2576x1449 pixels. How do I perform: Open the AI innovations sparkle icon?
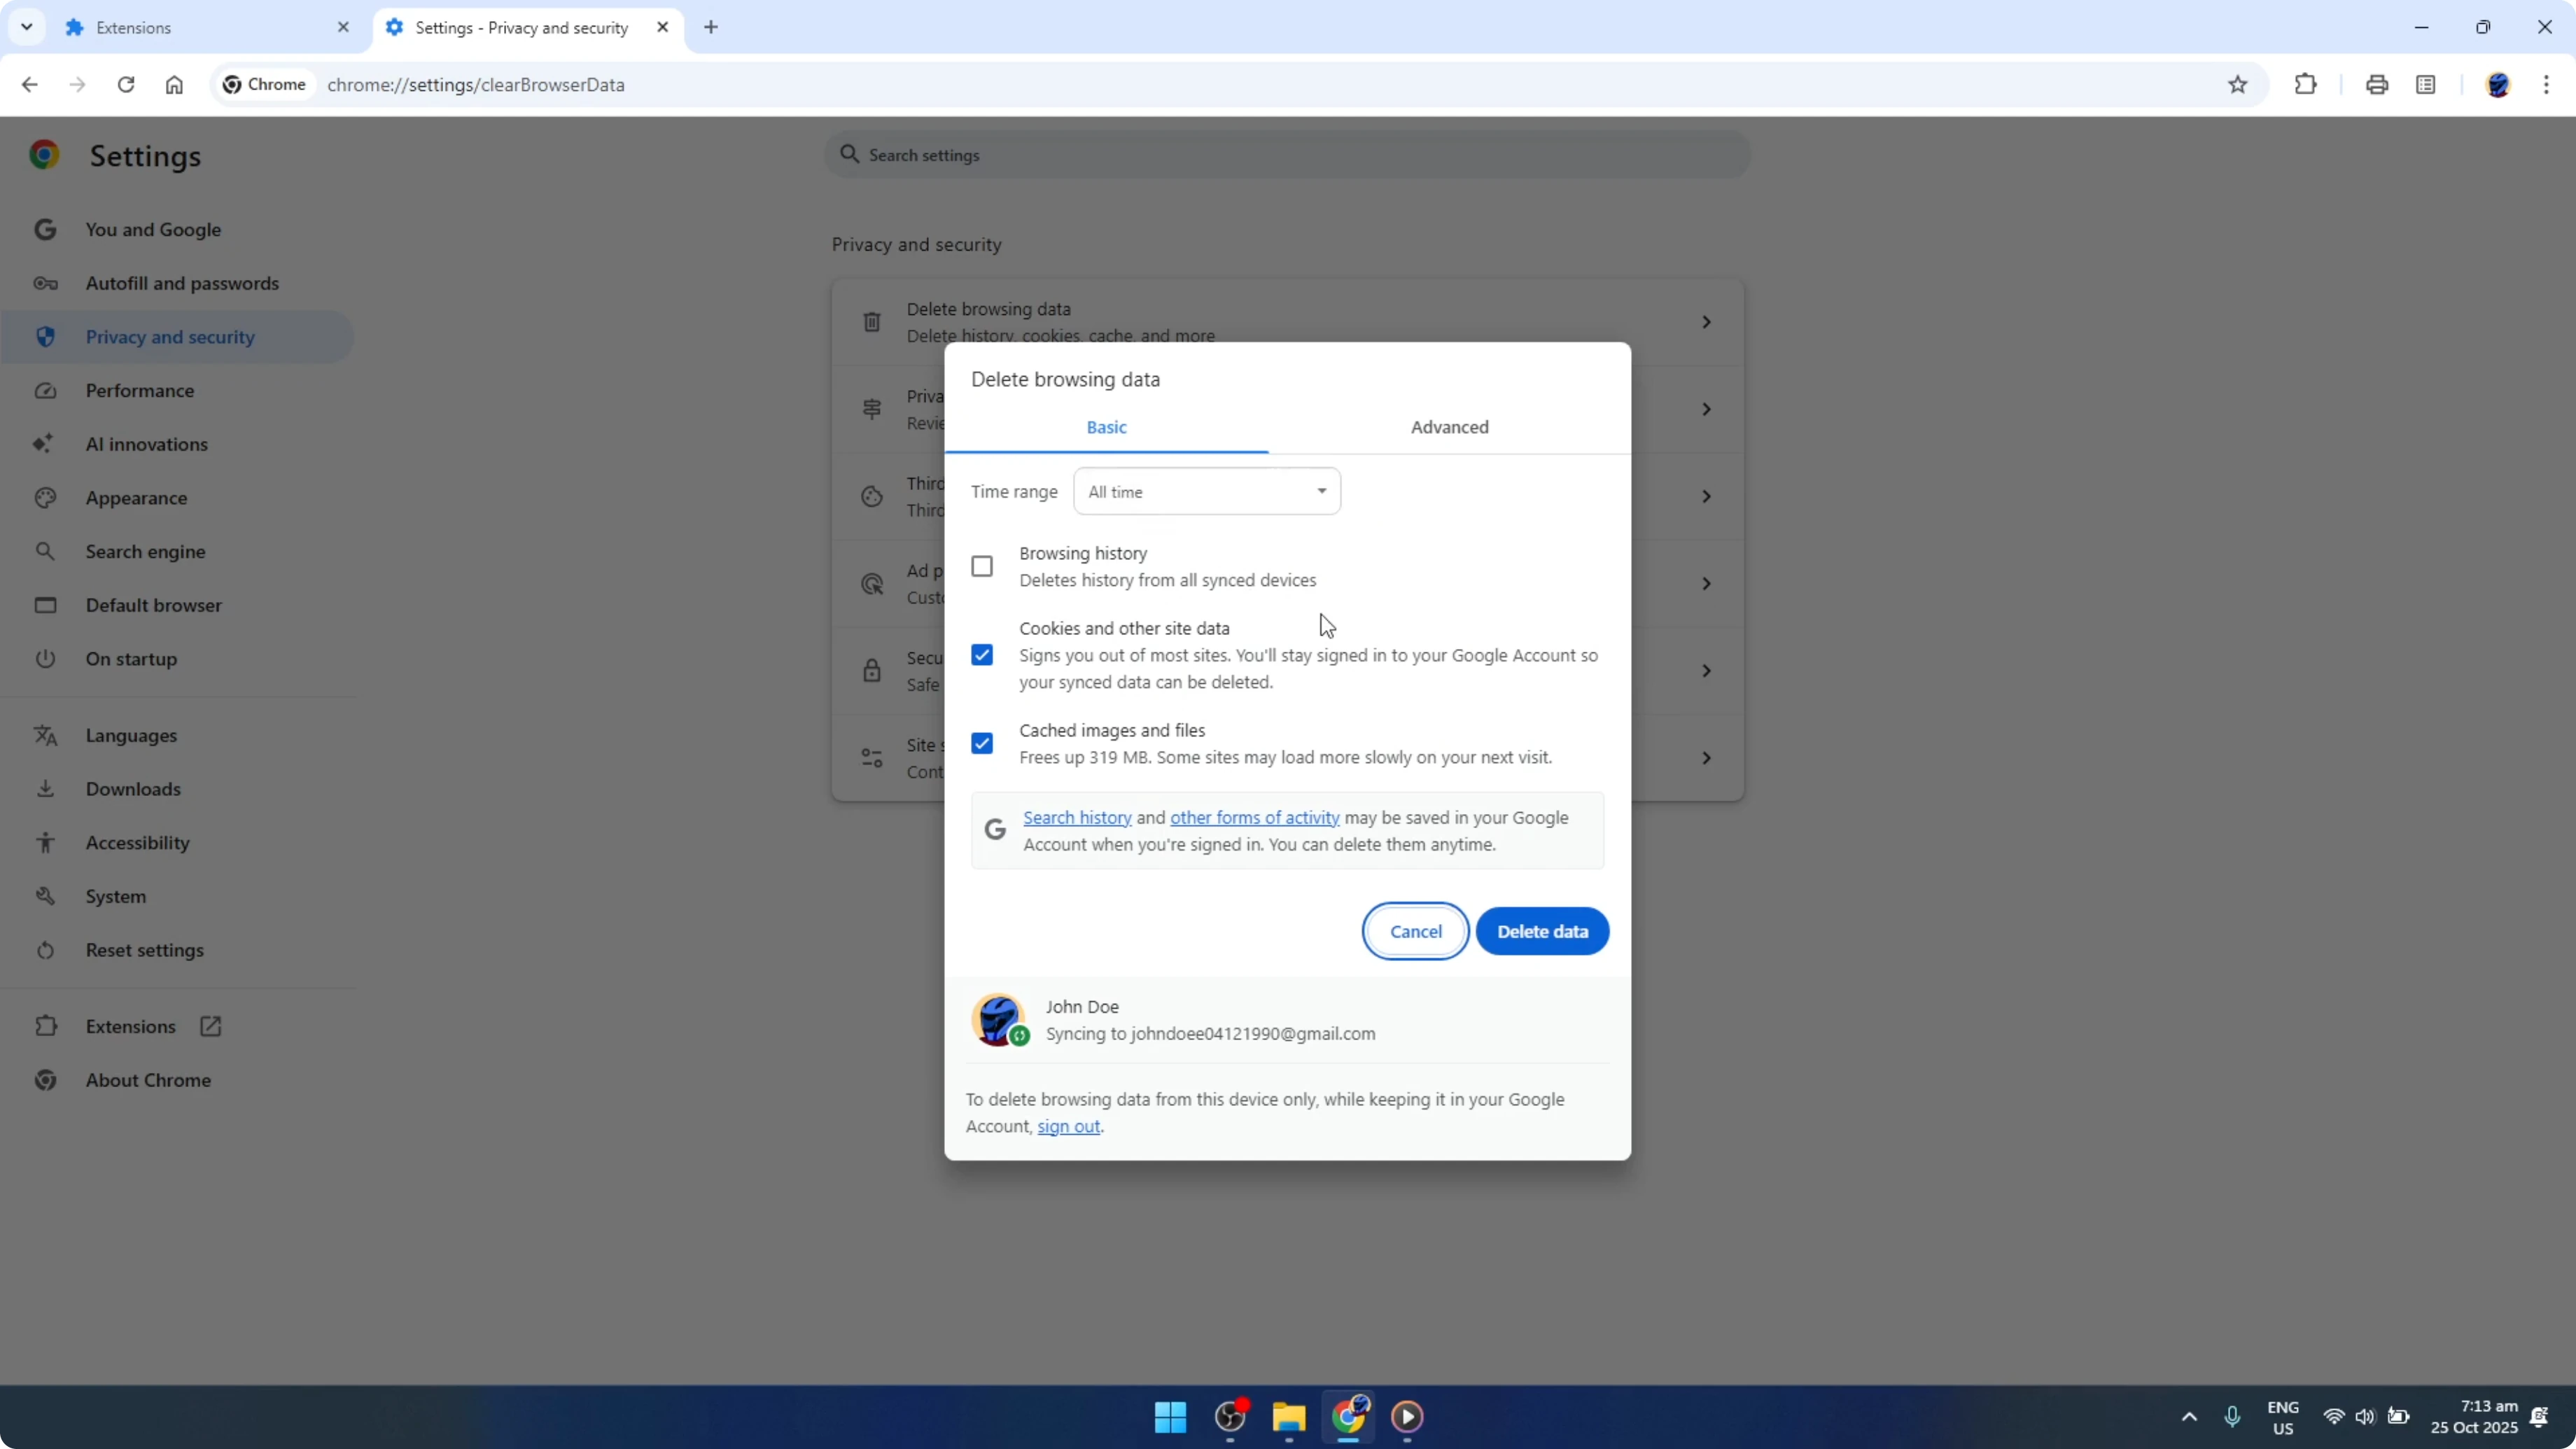click(x=44, y=444)
